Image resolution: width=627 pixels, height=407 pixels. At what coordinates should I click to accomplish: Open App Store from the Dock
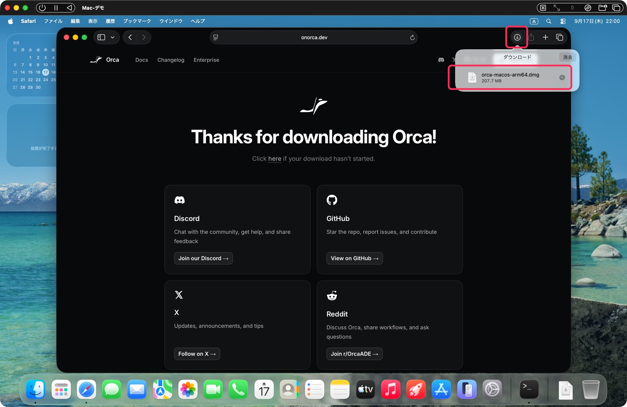click(441, 389)
